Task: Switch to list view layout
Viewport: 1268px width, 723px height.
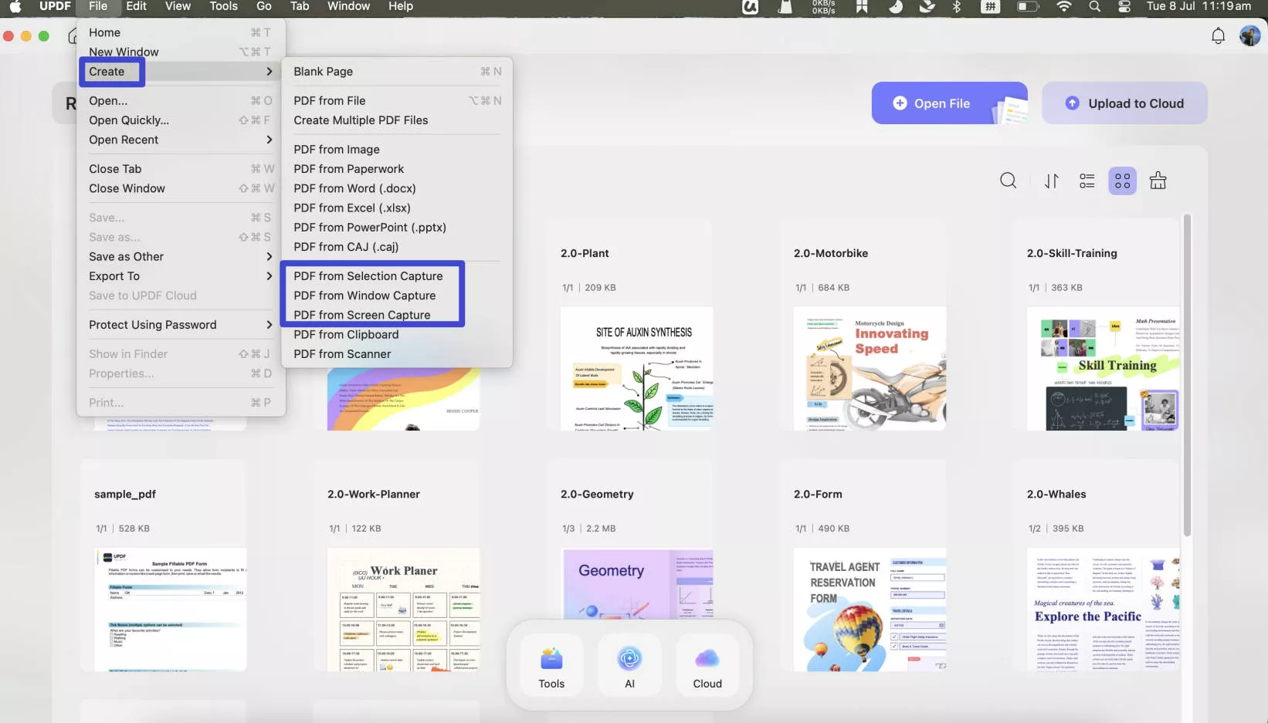Action: 1087,180
